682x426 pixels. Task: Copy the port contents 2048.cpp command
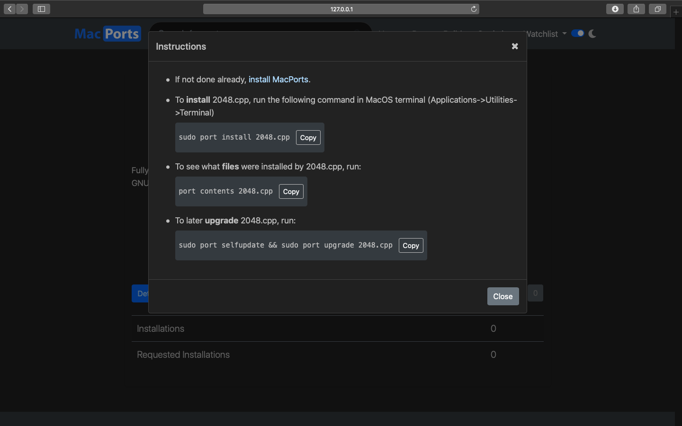(291, 192)
